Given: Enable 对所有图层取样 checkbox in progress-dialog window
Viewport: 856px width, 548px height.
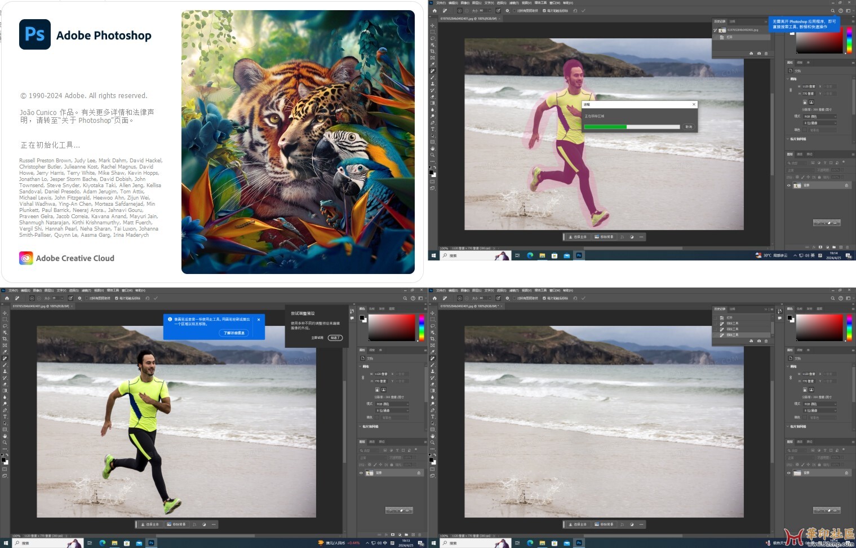Looking at the screenshot, I should [515, 11].
